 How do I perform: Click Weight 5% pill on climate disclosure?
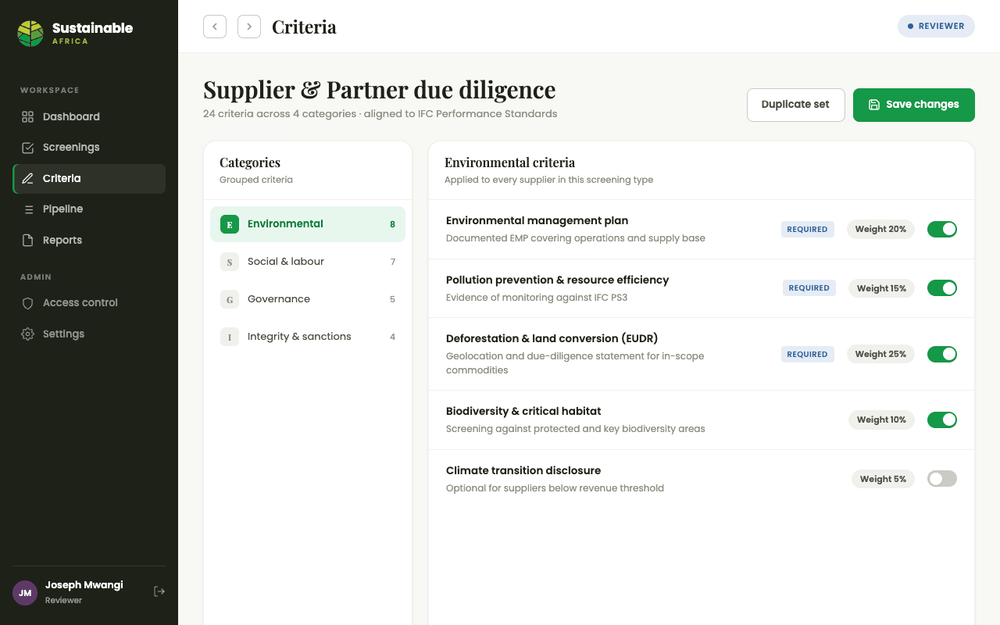point(883,479)
